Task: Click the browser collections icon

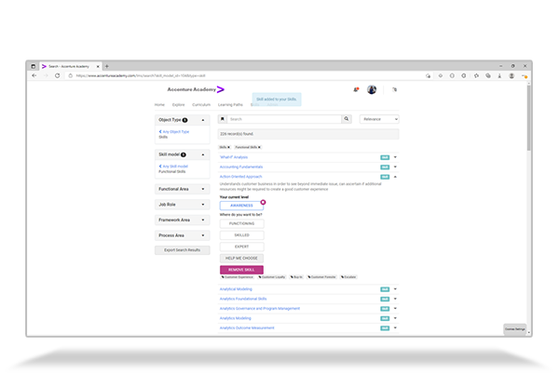Action: (x=488, y=75)
